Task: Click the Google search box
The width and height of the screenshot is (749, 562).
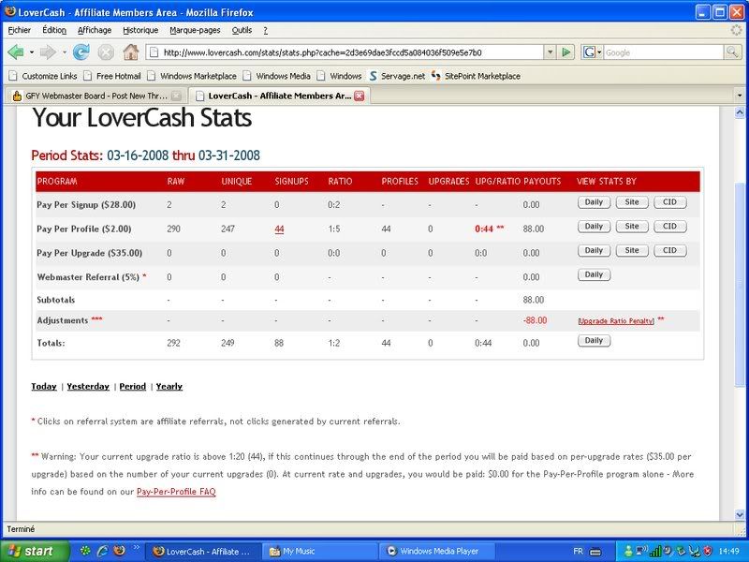Action: click(664, 52)
